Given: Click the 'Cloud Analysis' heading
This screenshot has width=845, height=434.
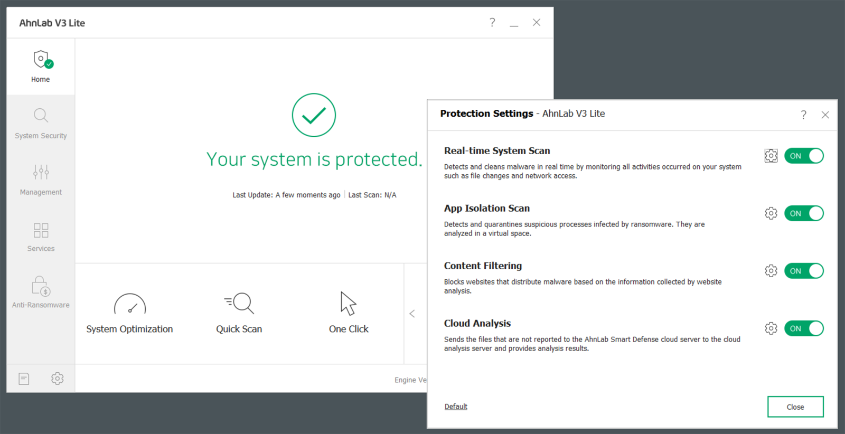Looking at the screenshot, I should [x=477, y=324].
